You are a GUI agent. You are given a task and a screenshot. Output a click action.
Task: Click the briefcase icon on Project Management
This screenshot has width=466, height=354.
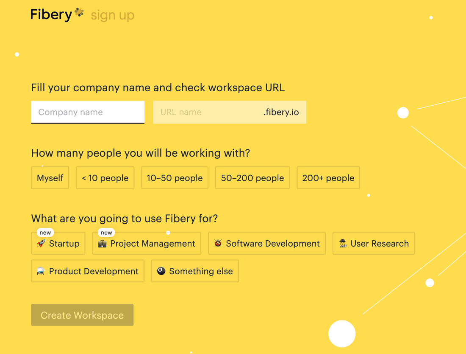(x=102, y=244)
